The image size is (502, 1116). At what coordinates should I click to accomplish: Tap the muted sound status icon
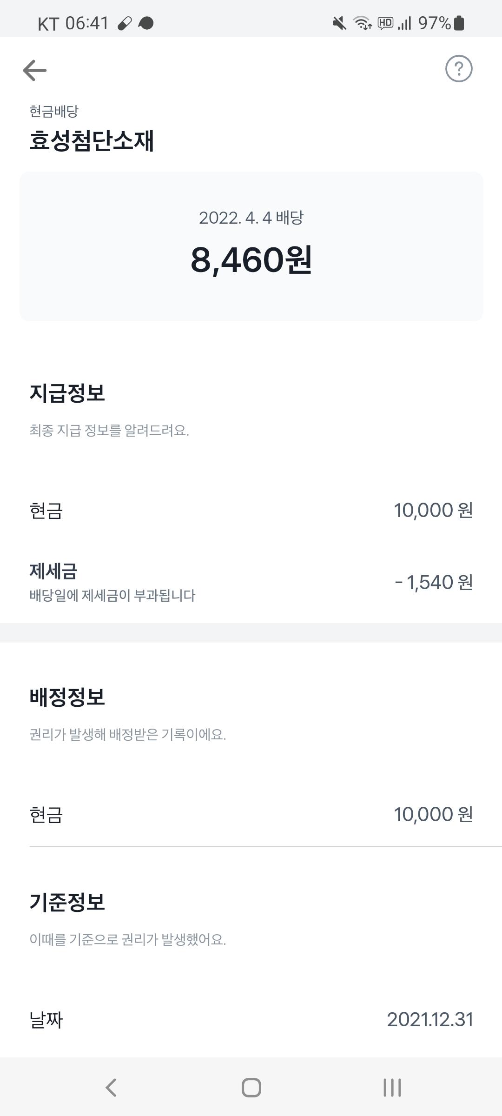[x=339, y=23]
